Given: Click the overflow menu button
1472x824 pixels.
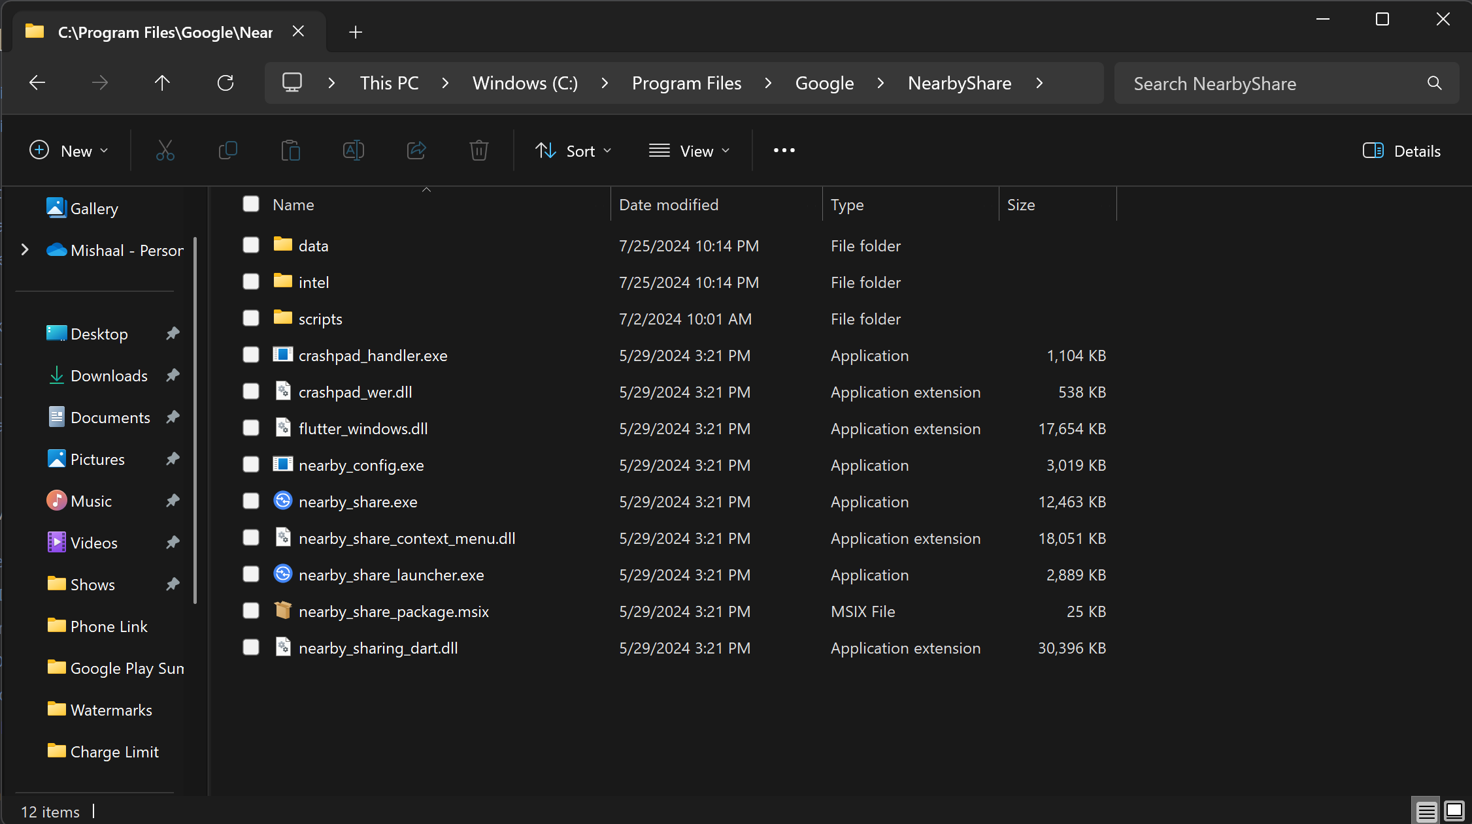Looking at the screenshot, I should click(x=784, y=150).
